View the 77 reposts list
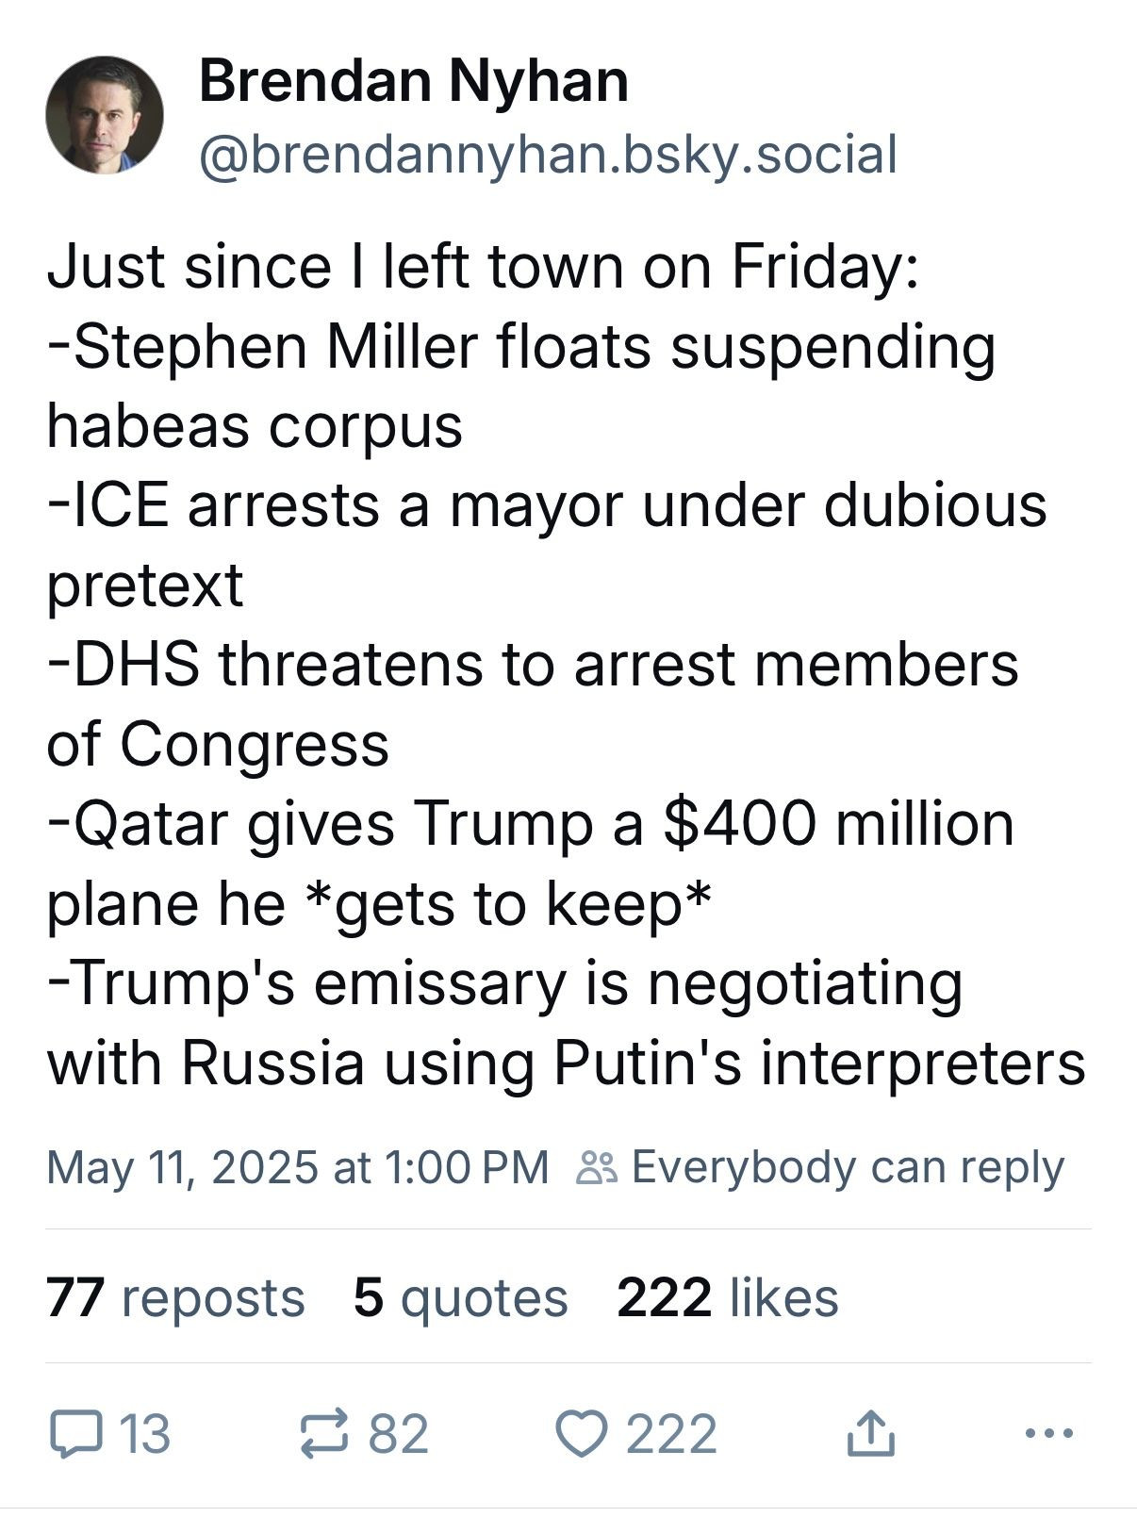The width and height of the screenshot is (1137, 1517). pos(175,1296)
